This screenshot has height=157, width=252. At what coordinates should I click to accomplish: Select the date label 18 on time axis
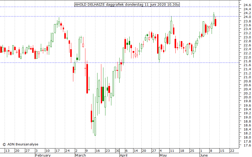182,151
